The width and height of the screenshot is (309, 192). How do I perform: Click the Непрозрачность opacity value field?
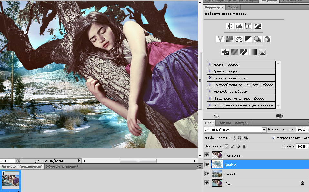tap(302, 130)
